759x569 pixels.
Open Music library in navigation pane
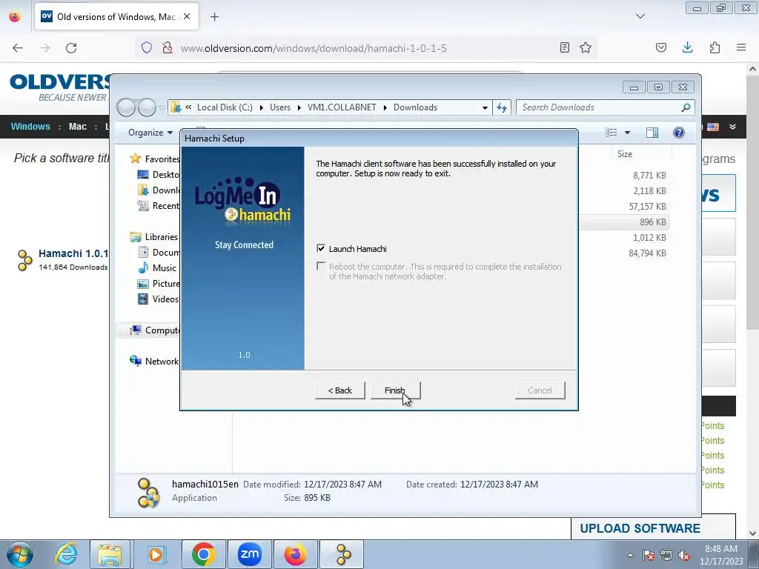[158, 267]
